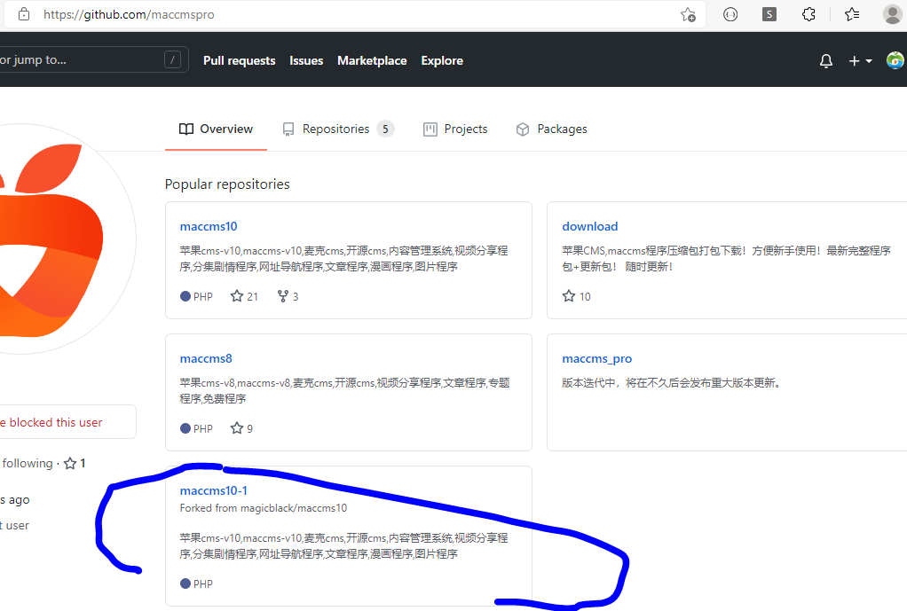Click the Forked from magicblack/maccms10 text
Image resolution: width=907 pixels, height=611 pixels.
pyautogui.click(x=264, y=508)
